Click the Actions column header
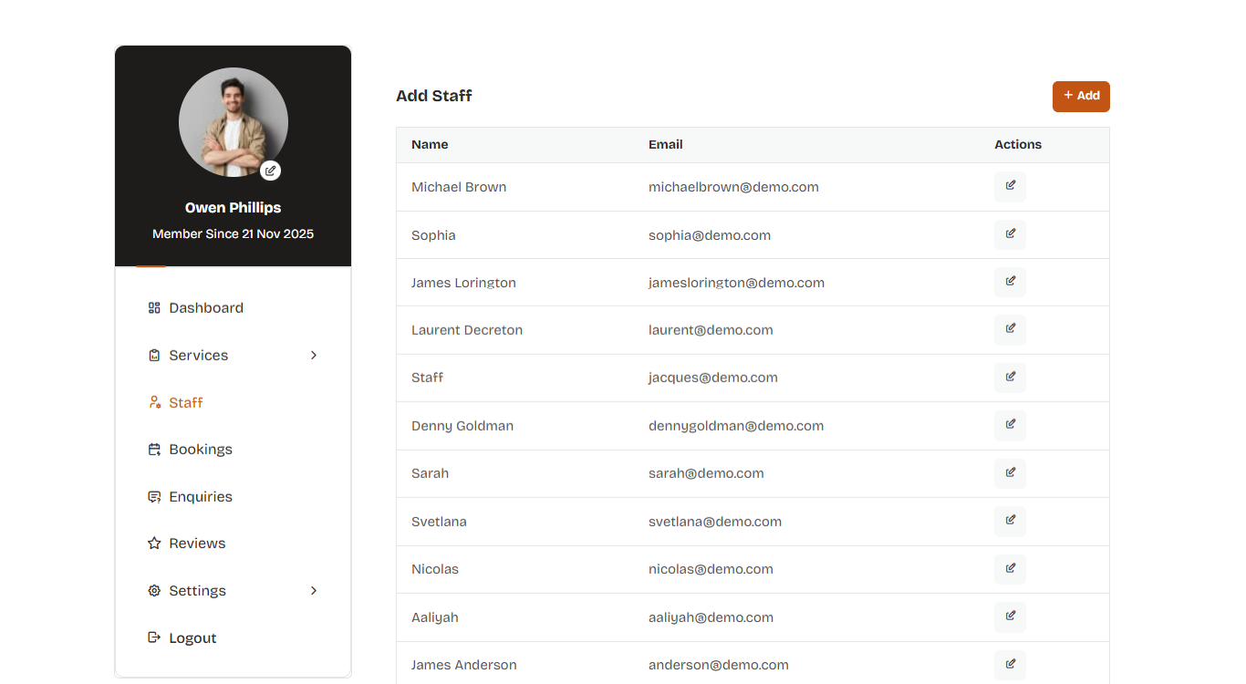Viewport: 1246px width, 684px height. [1018, 144]
